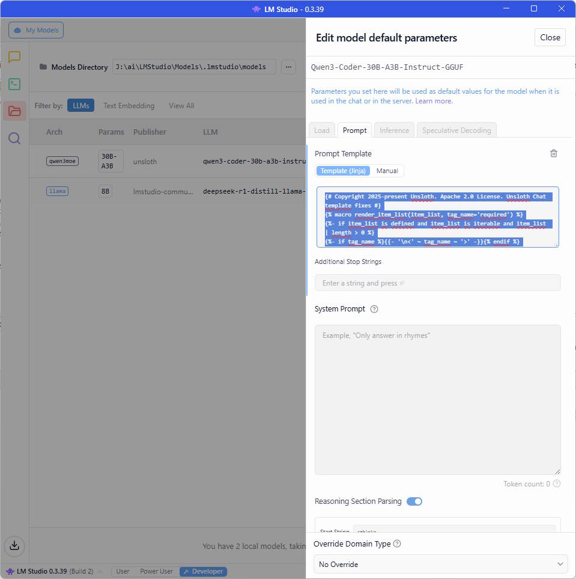Switch to the Inference tab

pos(394,130)
